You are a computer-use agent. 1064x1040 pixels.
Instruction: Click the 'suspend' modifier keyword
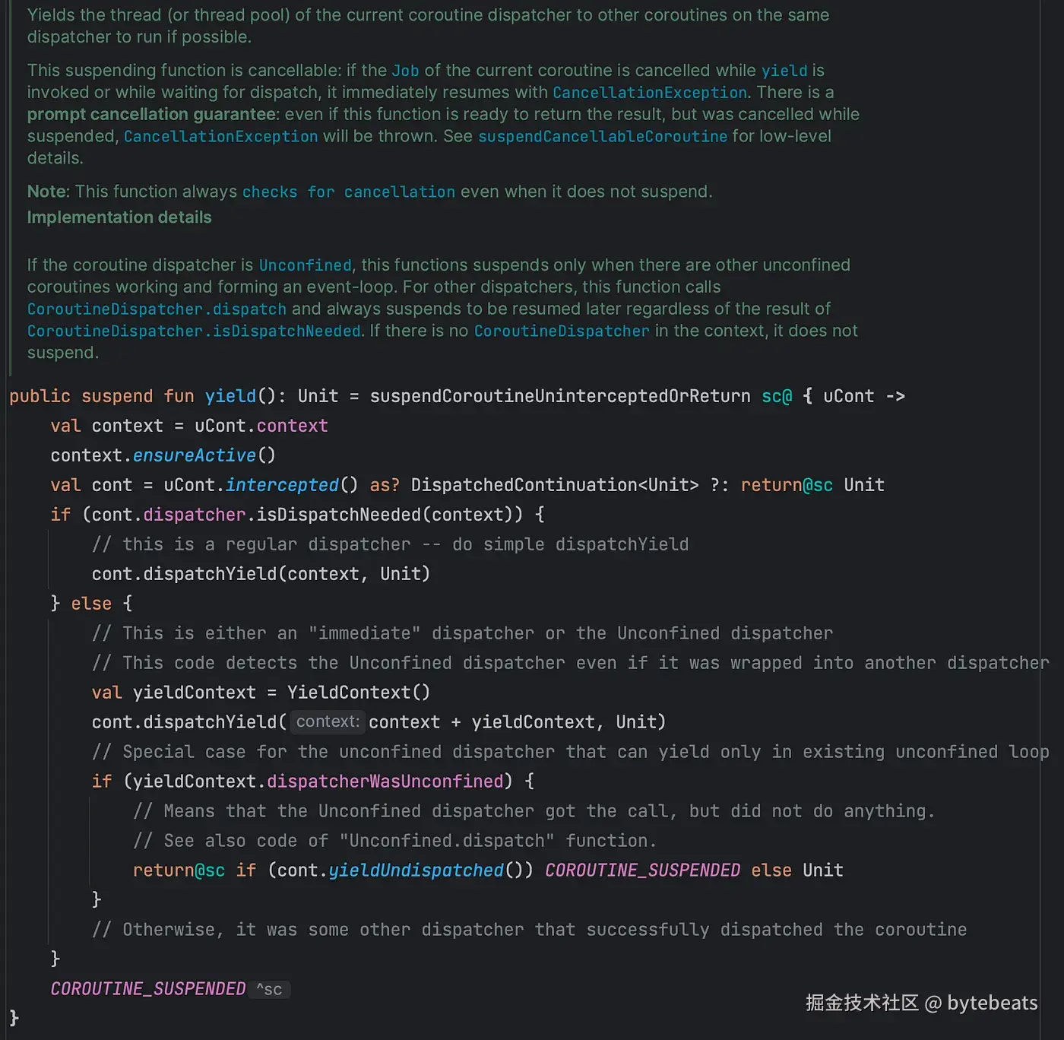tap(117, 396)
